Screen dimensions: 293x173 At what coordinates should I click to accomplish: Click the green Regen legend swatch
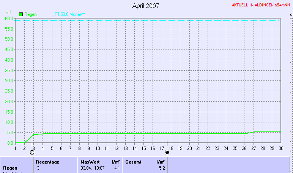(21, 14)
